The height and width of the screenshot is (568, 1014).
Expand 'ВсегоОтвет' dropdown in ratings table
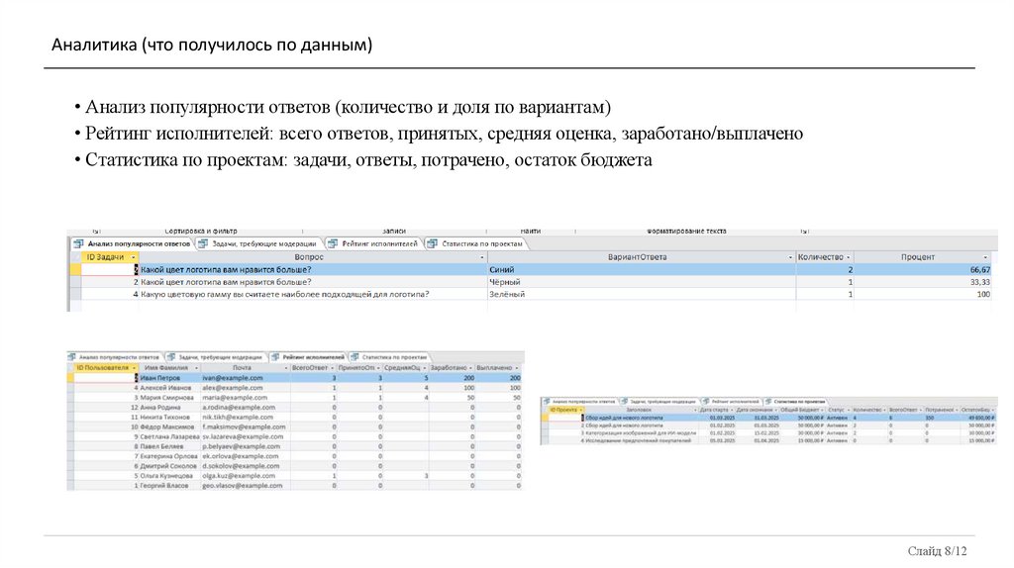pos(333,368)
